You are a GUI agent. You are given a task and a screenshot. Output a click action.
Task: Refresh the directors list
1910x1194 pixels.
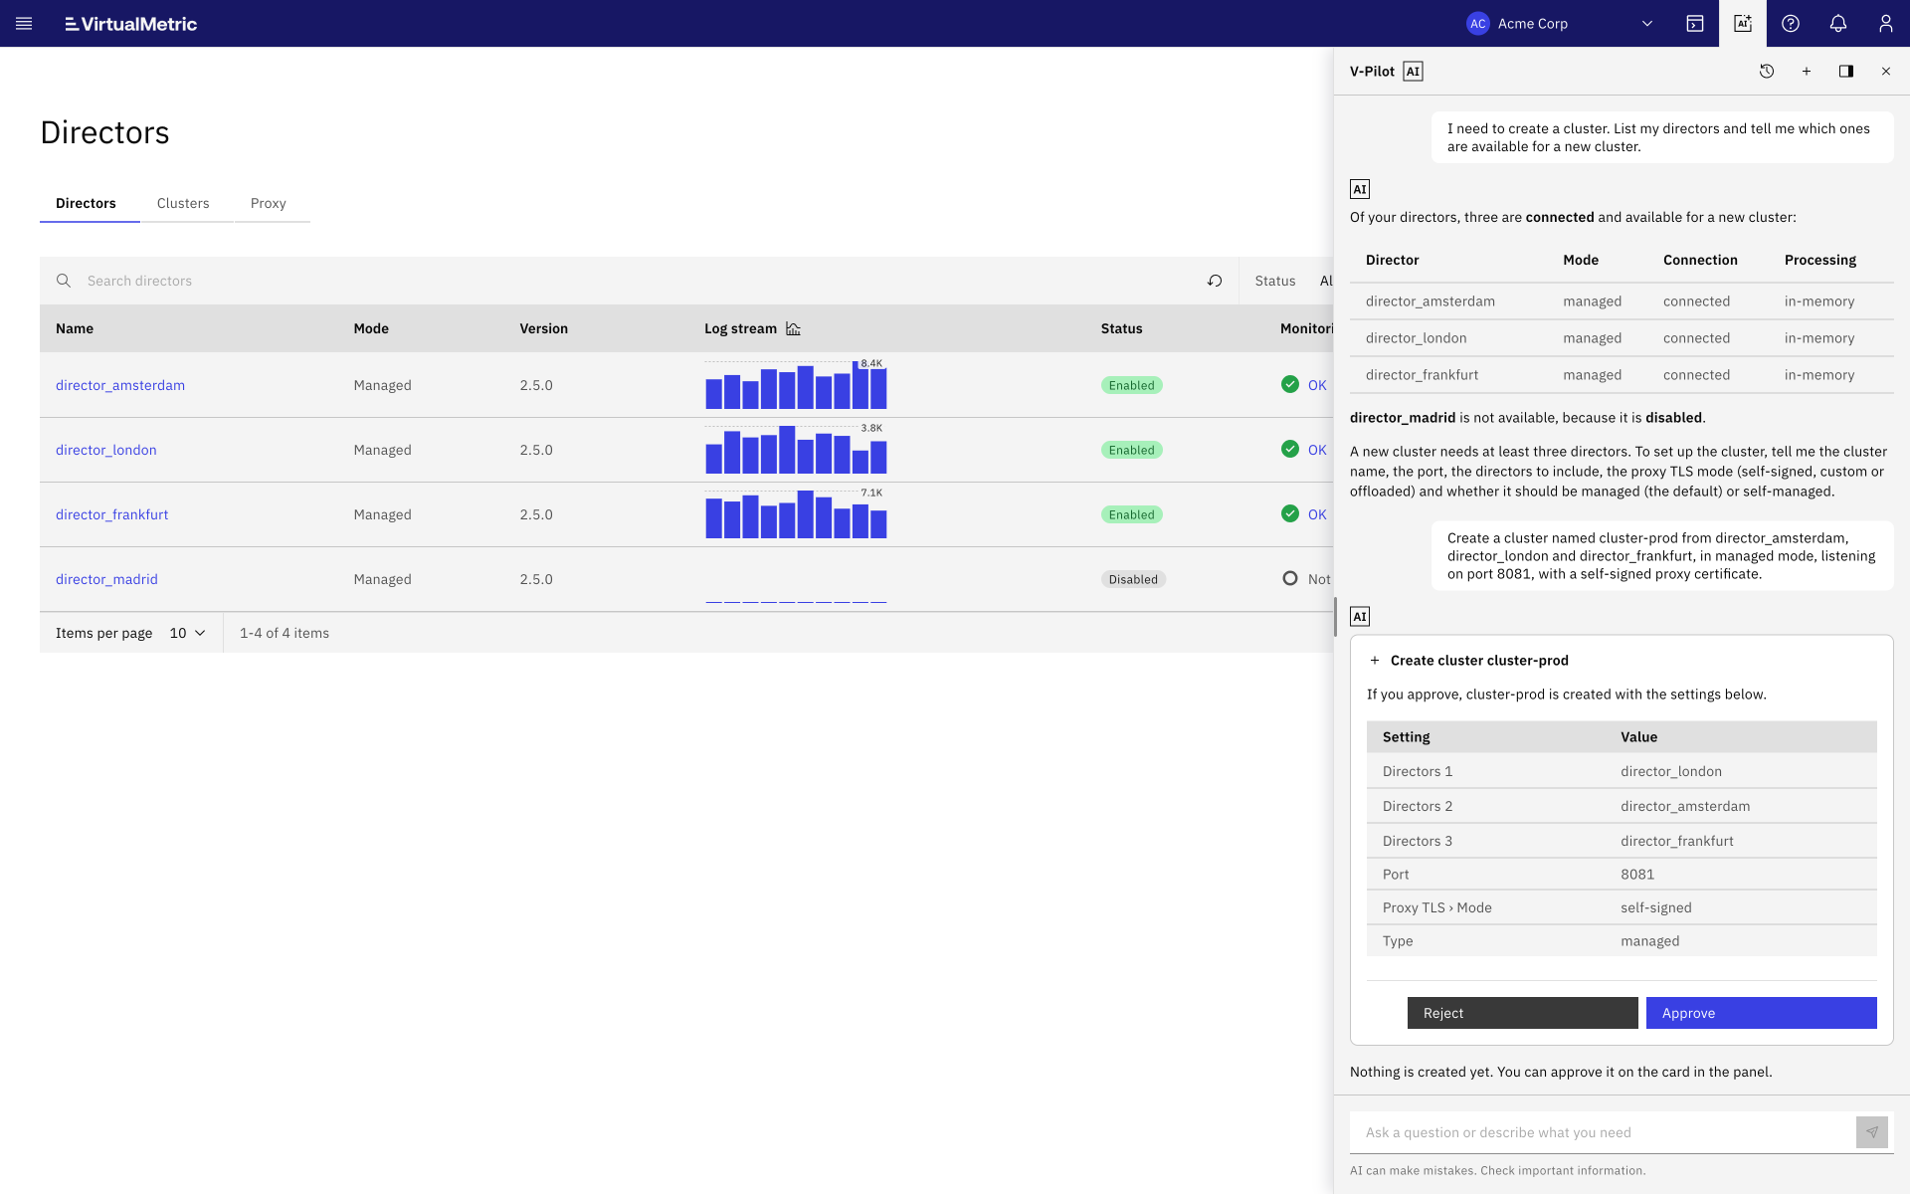1215,281
